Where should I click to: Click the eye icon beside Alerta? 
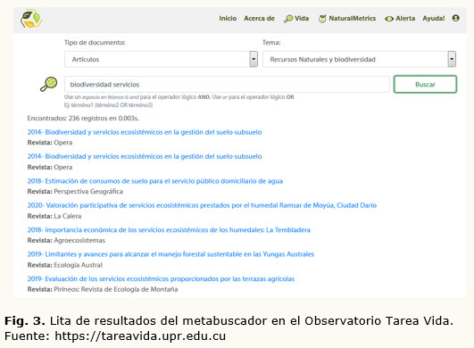pyautogui.click(x=389, y=19)
